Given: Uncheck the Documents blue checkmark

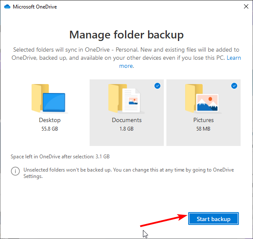Looking at the screenshot, I should 157,86.
